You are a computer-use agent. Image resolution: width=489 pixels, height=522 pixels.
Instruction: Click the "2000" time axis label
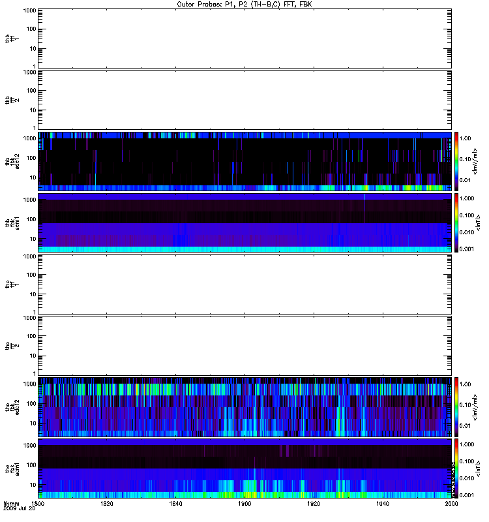click(x=451, y=504)
